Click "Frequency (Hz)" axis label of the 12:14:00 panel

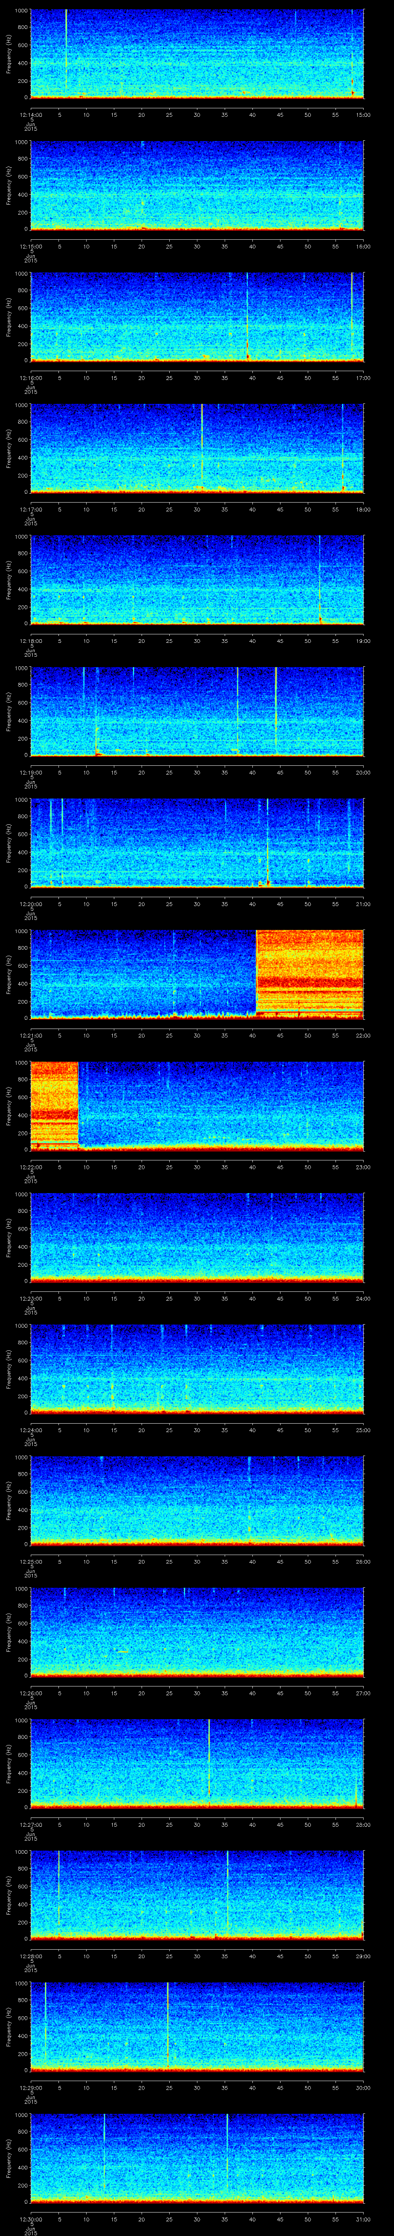9,54
